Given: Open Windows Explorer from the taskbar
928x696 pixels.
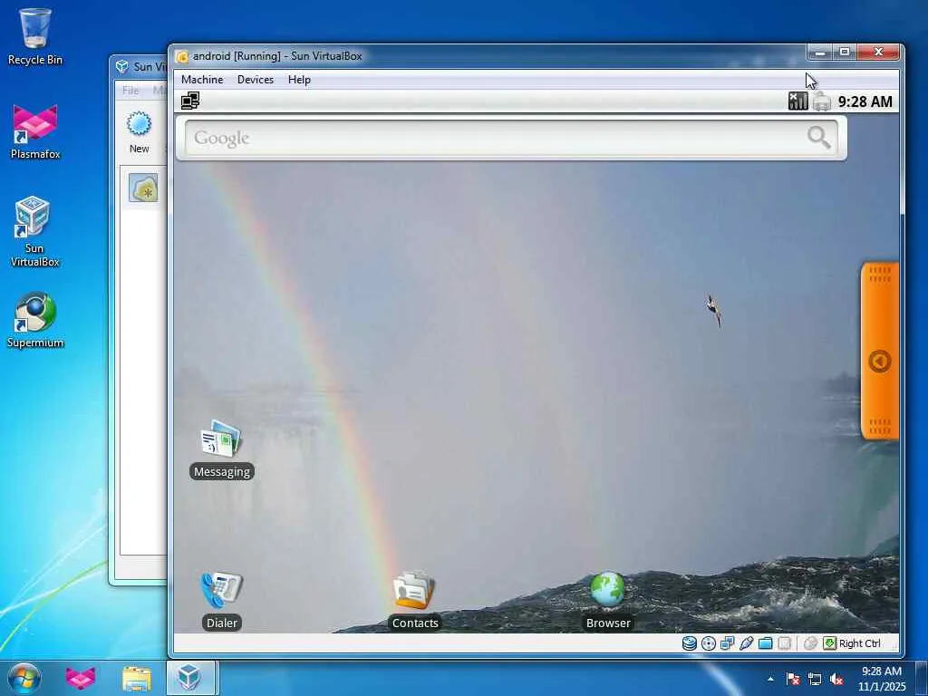Looking at the screenshot, I should coord(137,678).
